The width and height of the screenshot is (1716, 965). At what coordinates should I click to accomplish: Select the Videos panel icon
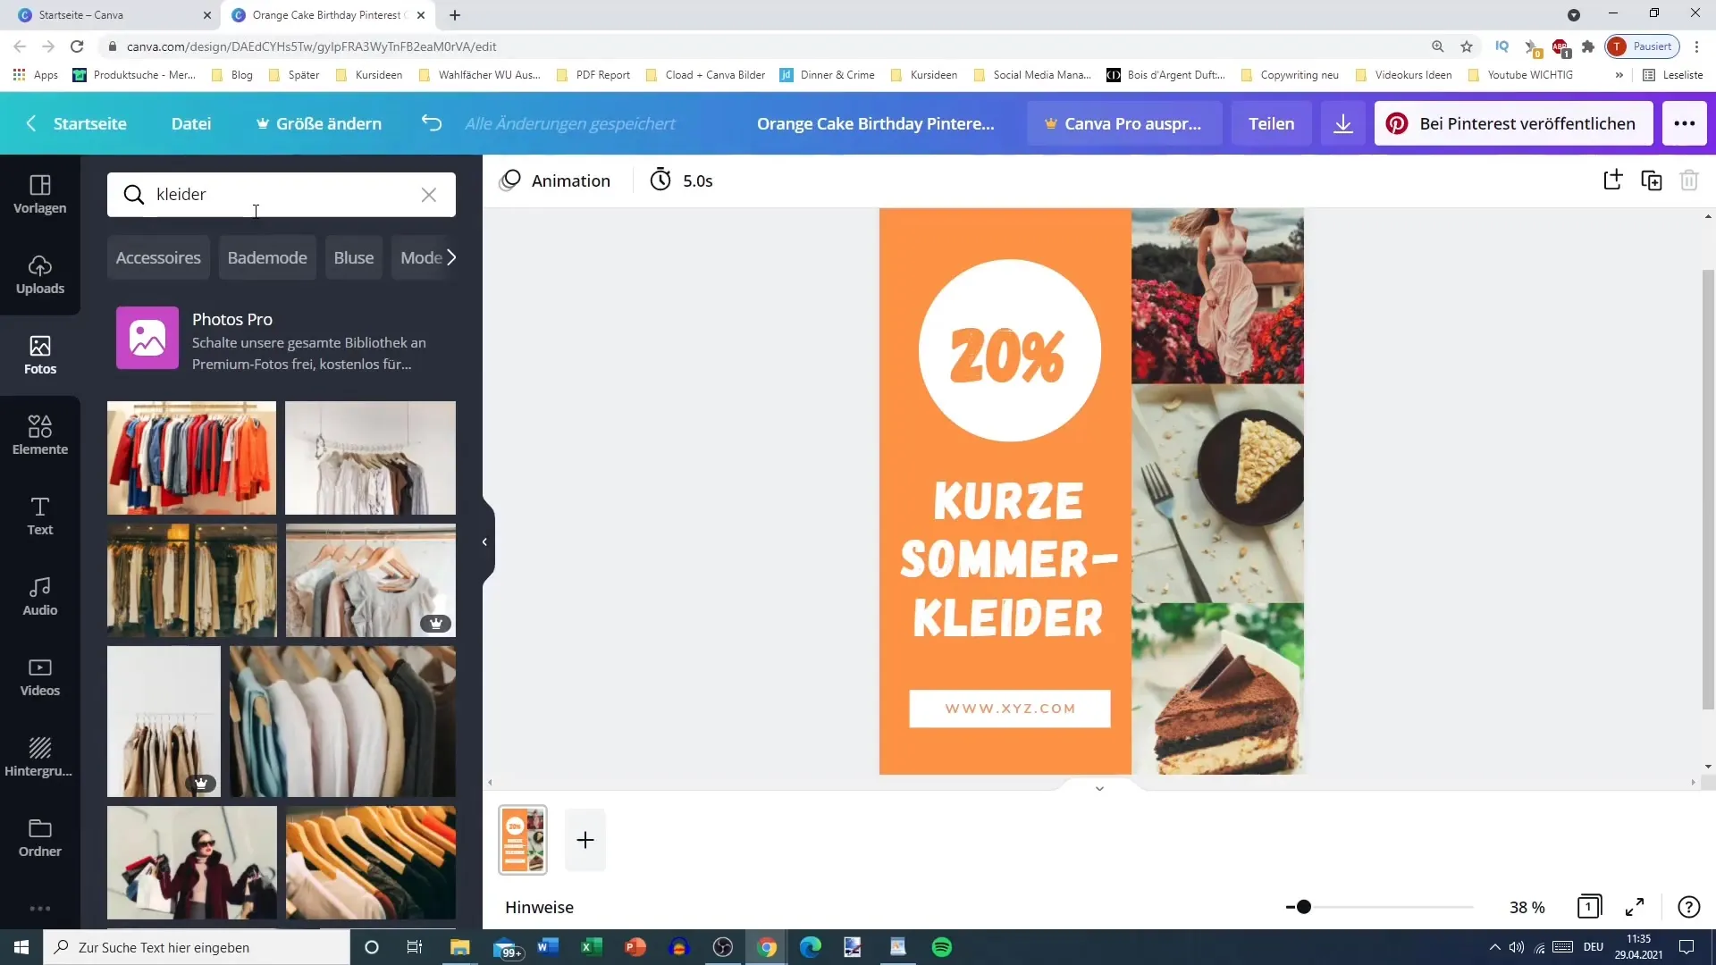[39, 676]
